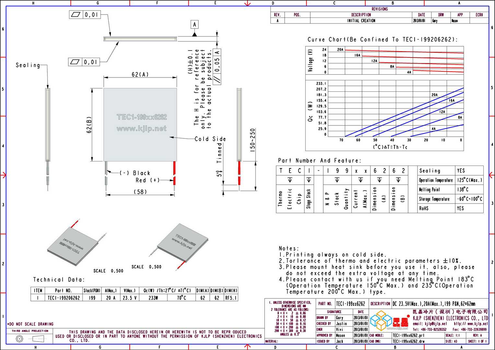The width and height of the screenshot is (495, 350).
Task: Click the http:// www.kjlp.net website address
Action: tap(471, 324)
